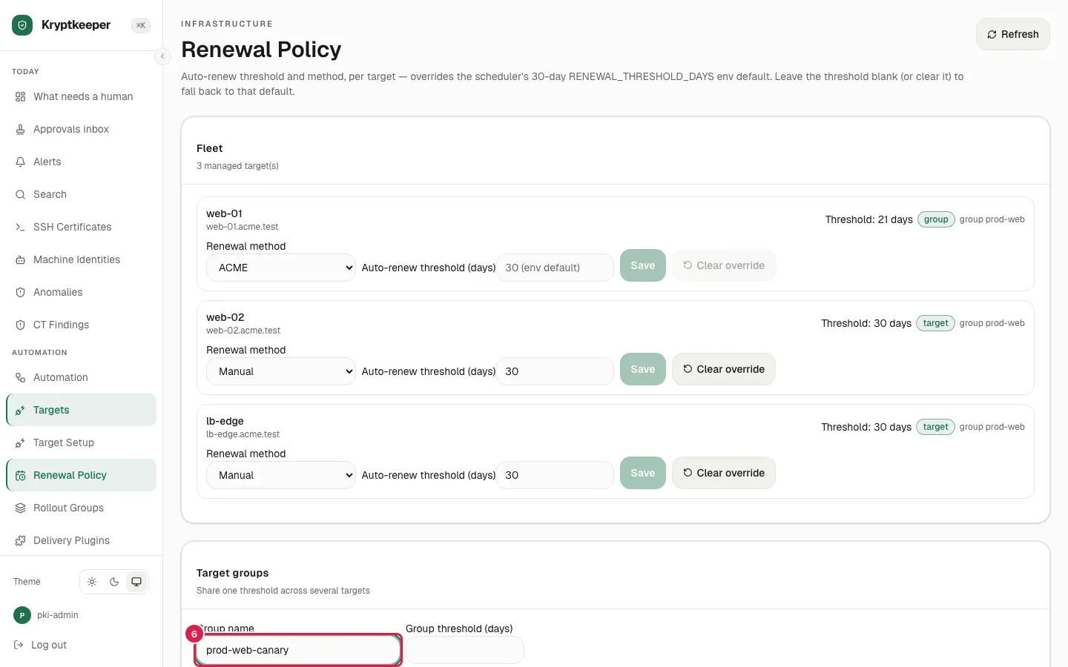The height and width of the screenshot is (667, 1068).
Task: Clear override for web-02
Action: tap(724, 369)
